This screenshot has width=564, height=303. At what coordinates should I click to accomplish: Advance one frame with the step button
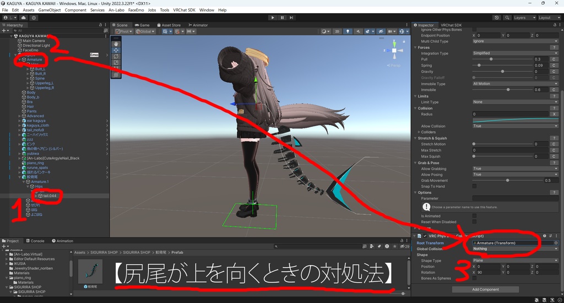coord(291,18)
